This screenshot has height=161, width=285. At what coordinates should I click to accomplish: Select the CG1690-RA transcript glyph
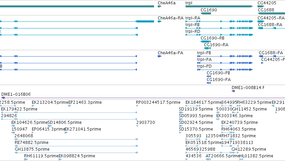pos(207,48)
